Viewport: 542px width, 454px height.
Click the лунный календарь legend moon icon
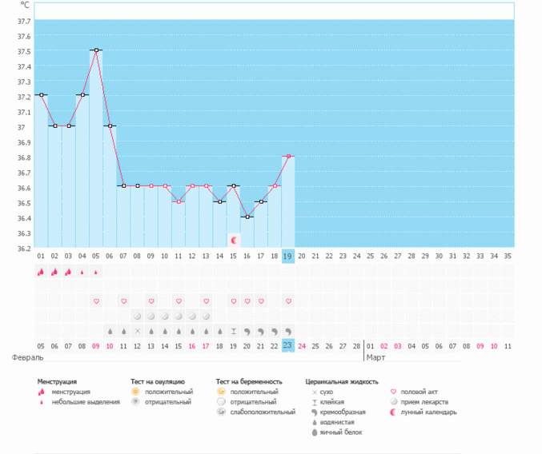[393, 412]
